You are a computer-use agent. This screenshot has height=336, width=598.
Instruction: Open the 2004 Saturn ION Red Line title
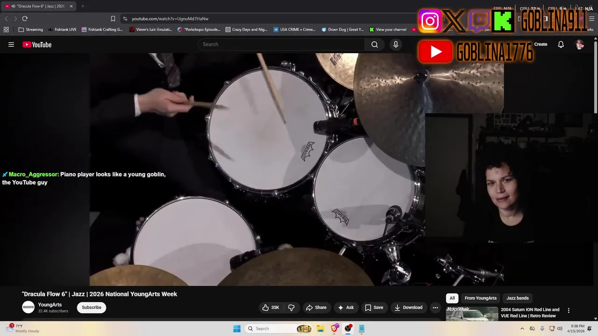tap(530, 313)
